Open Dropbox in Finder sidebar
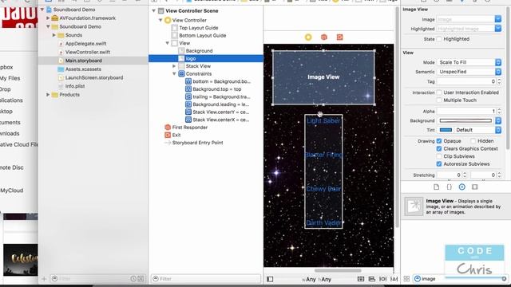511x287 pixels. point(6,67)
